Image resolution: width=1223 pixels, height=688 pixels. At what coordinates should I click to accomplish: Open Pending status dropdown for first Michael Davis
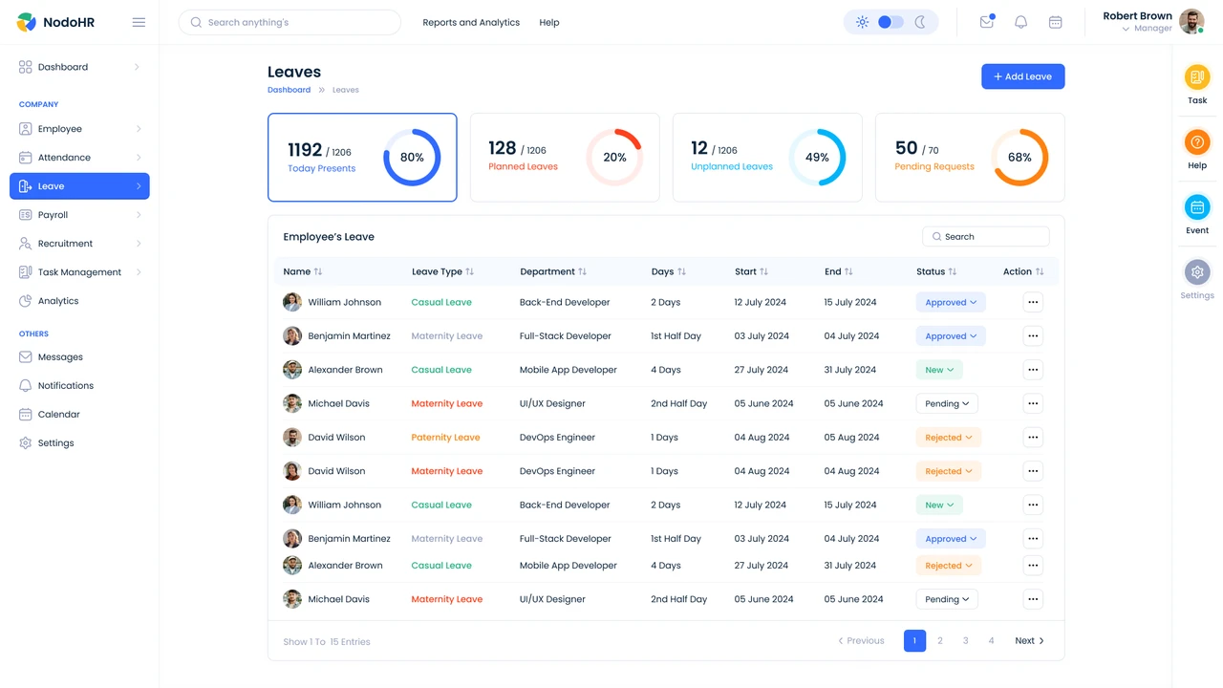pos(947,403)
